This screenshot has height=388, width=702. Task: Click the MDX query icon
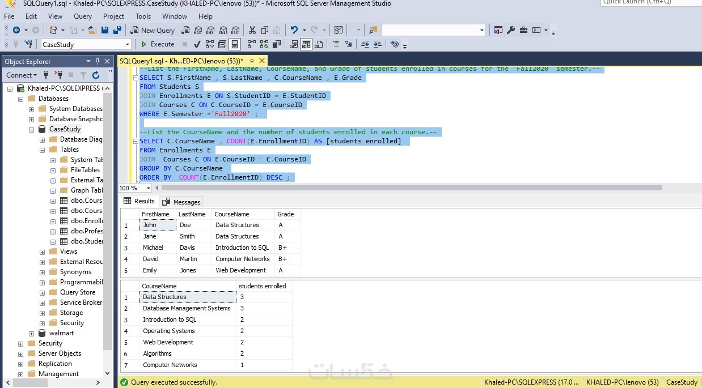(x=197, y=30)
